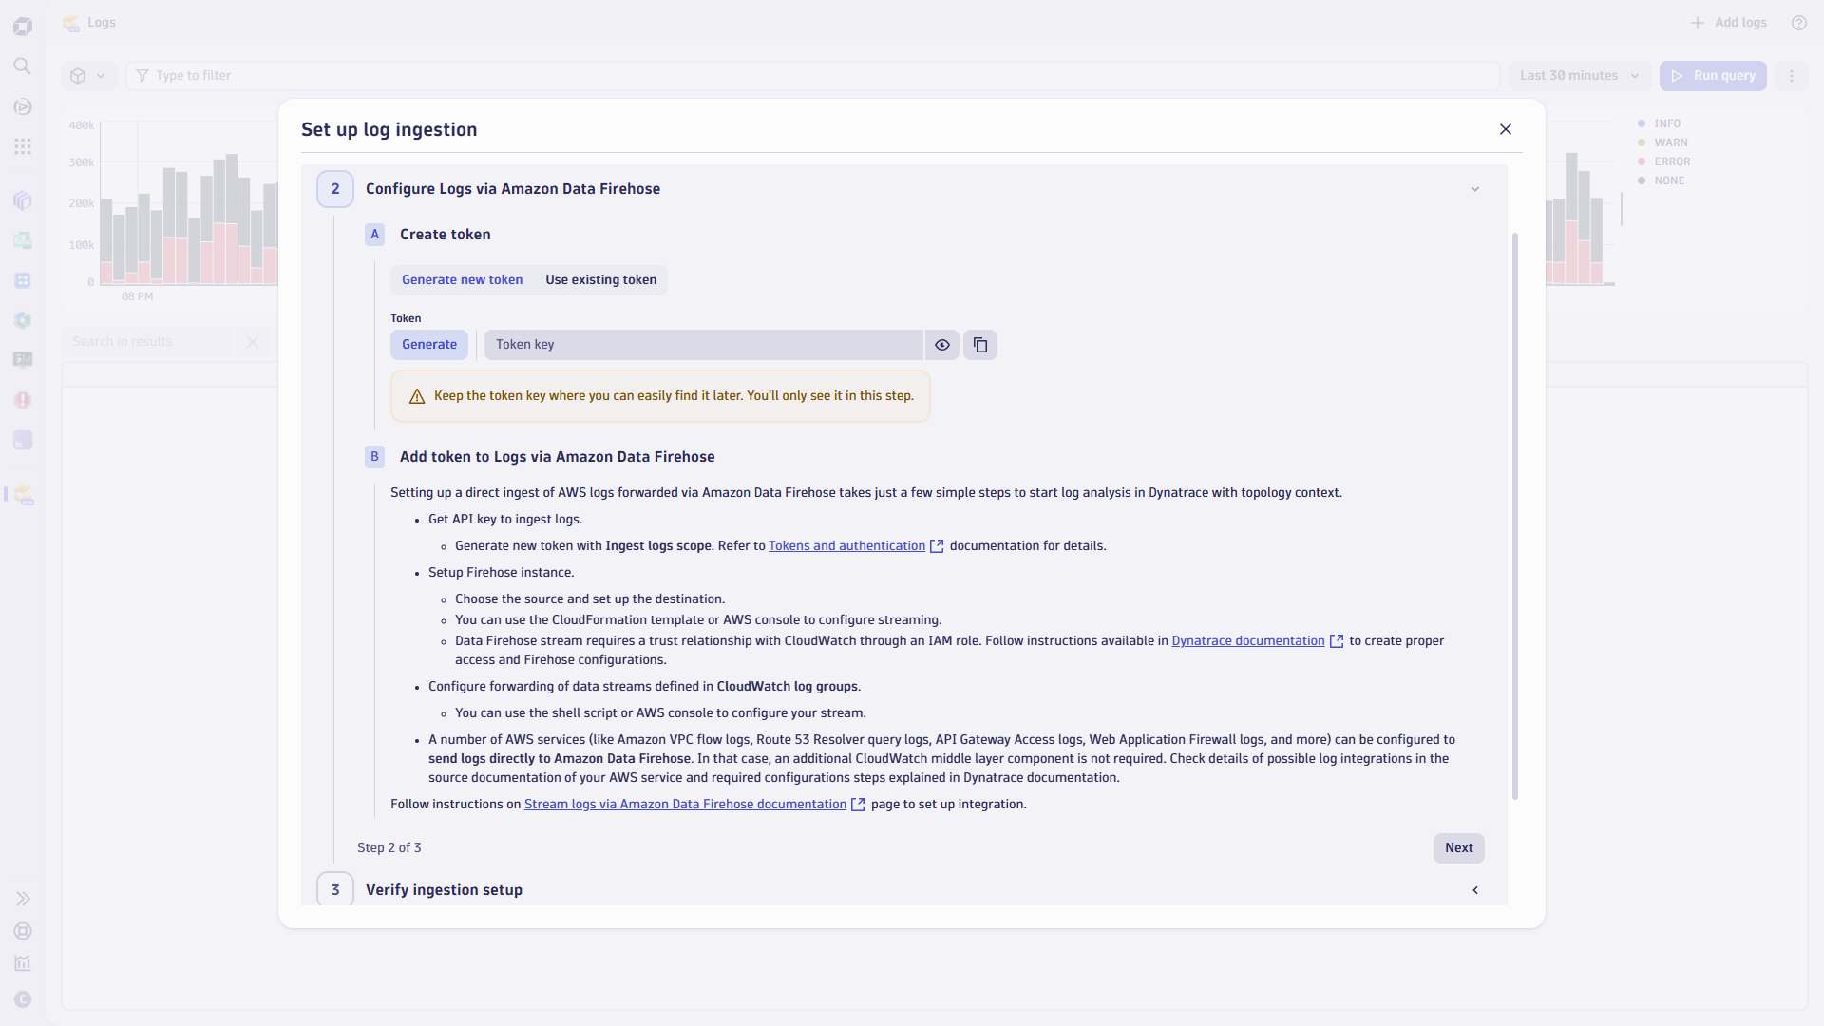Click the chart app icon near sidebar bottom
This screenshot has height=1026, width=1824.
pos(23,962)
